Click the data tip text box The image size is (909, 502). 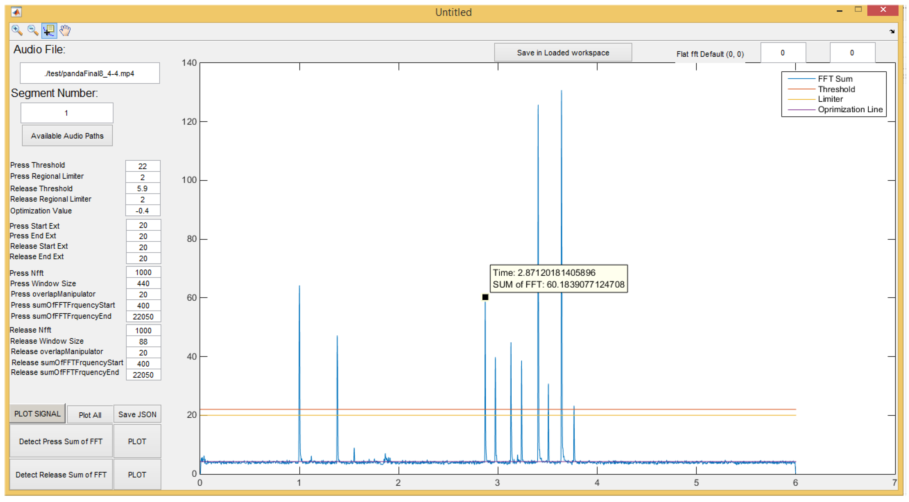[558, 278]
